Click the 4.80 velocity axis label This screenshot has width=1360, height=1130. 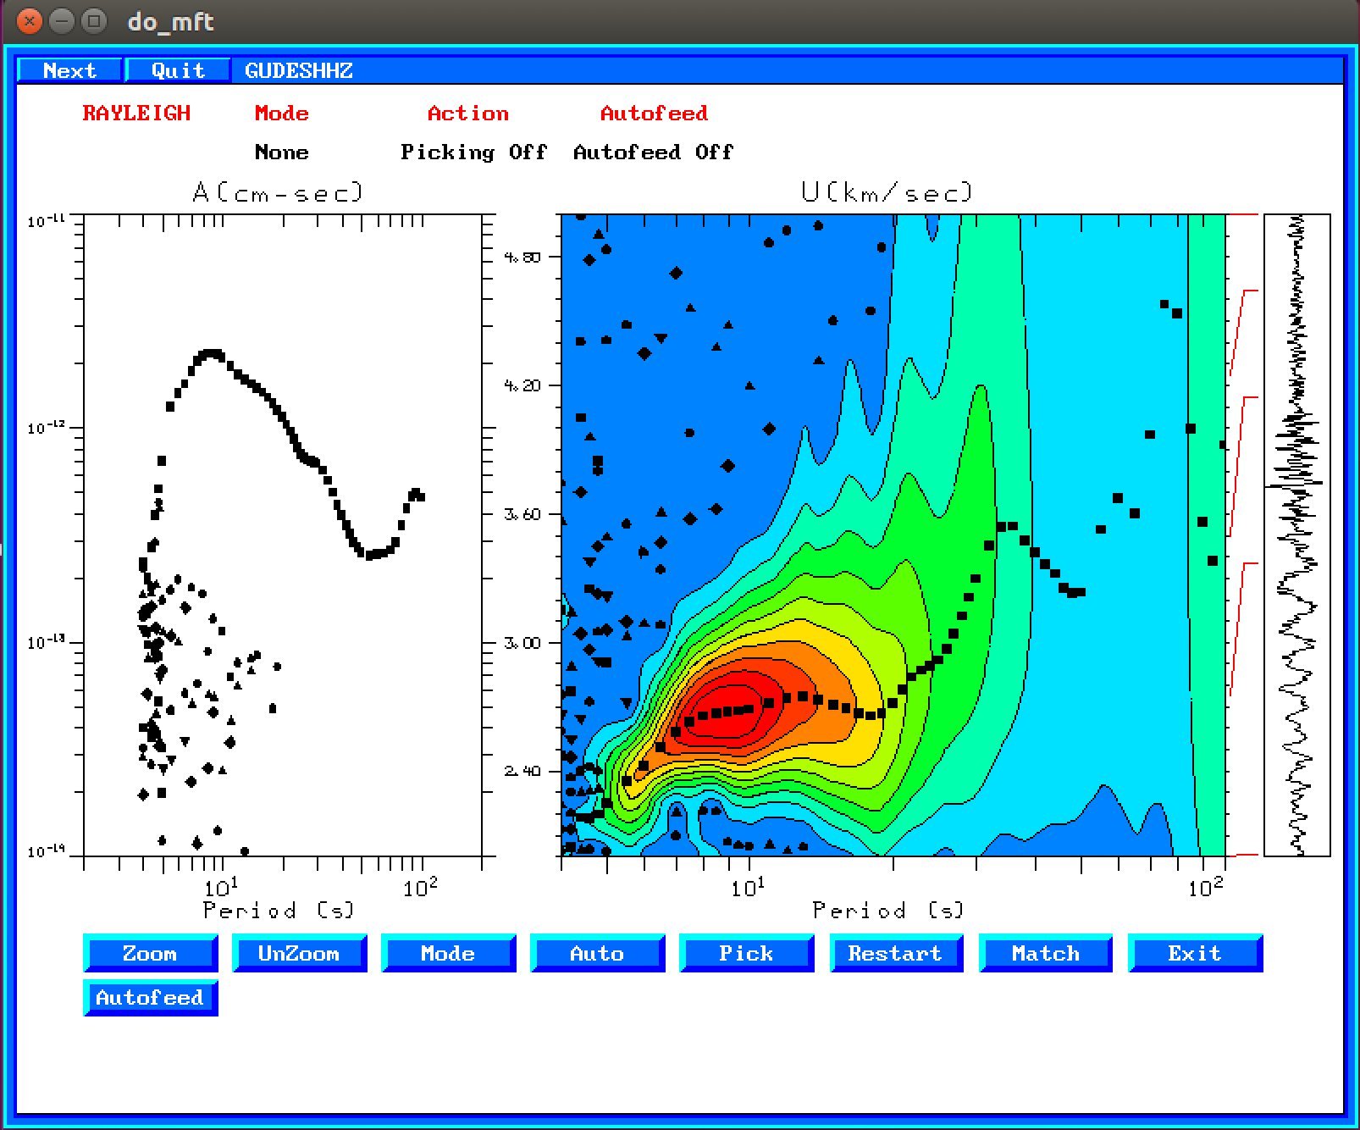521,256
